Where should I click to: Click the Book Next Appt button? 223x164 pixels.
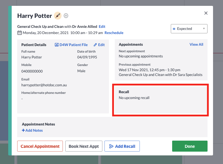84,146
